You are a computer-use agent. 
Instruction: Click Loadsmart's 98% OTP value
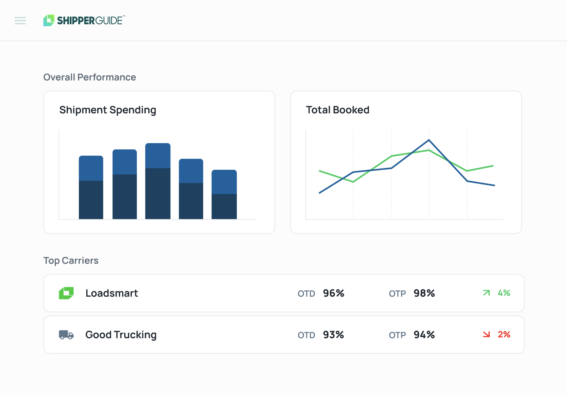tap(424, 293)
